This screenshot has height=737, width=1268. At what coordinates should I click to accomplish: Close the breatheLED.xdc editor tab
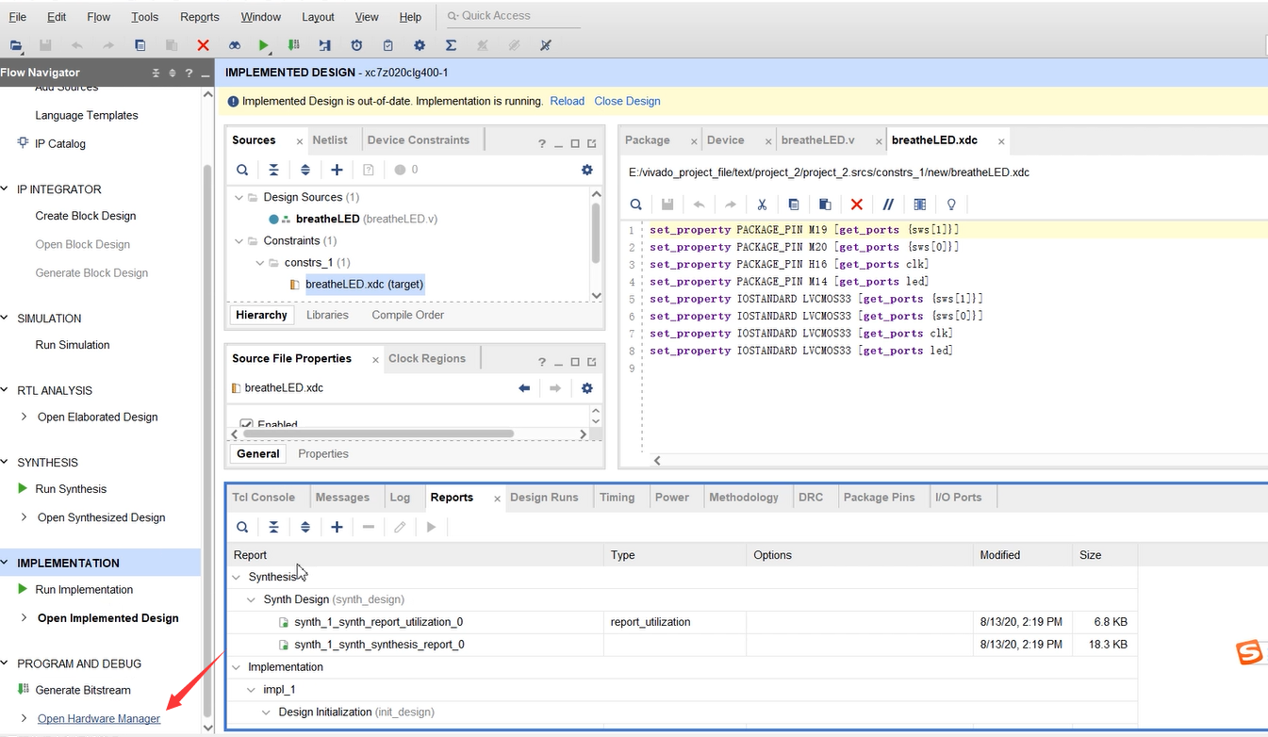point(1001,141)
